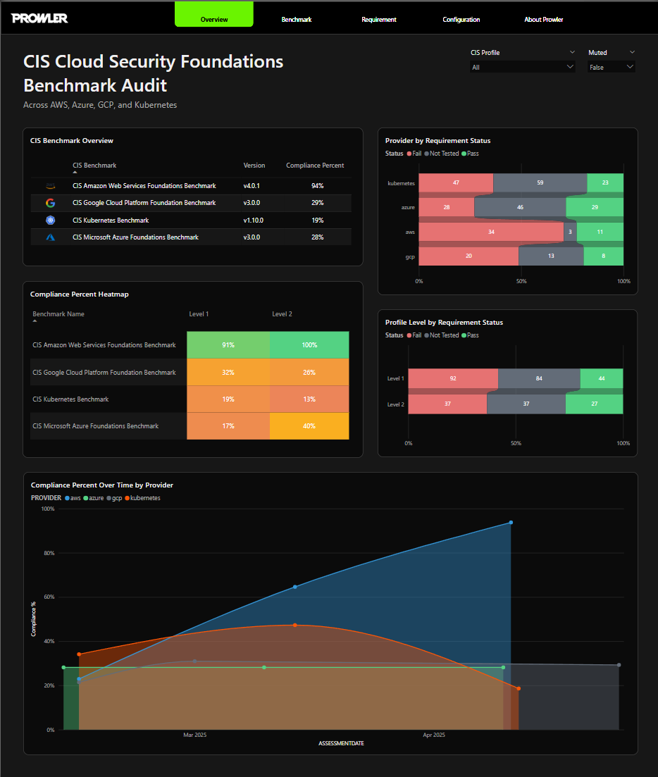
Task: Click version v4.0.1 cell
Action: [252, 186]
